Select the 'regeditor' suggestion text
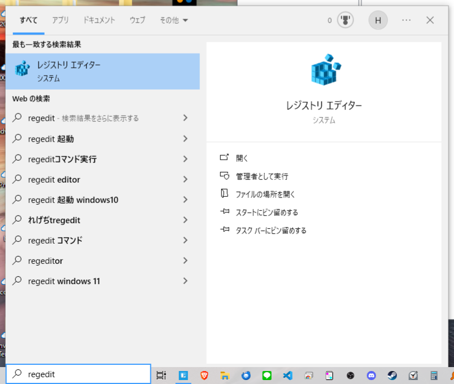The image size is (454, 384). click(46, 261)
